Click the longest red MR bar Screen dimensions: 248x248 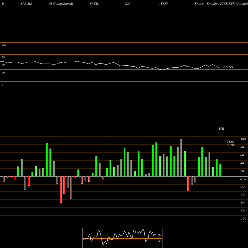pos(61,189)
